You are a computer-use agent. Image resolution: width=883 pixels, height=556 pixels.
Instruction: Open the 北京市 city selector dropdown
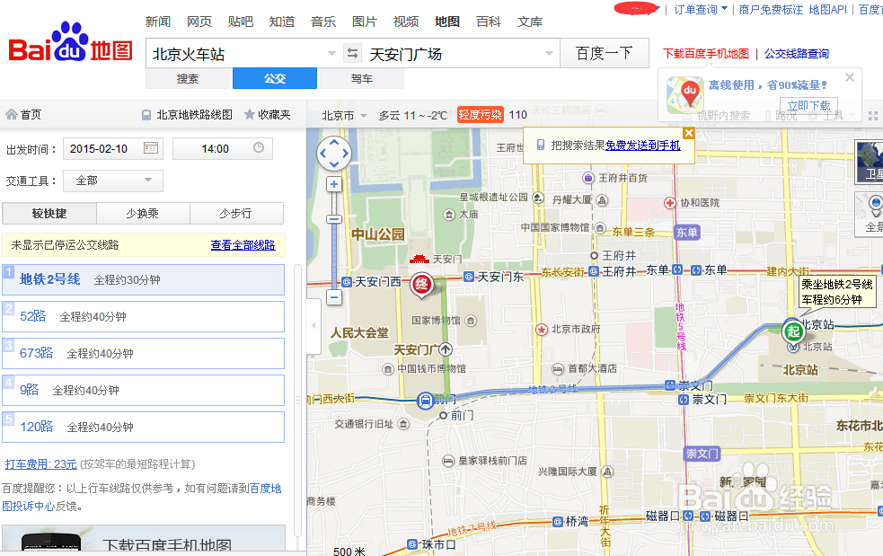pos(344,116)
